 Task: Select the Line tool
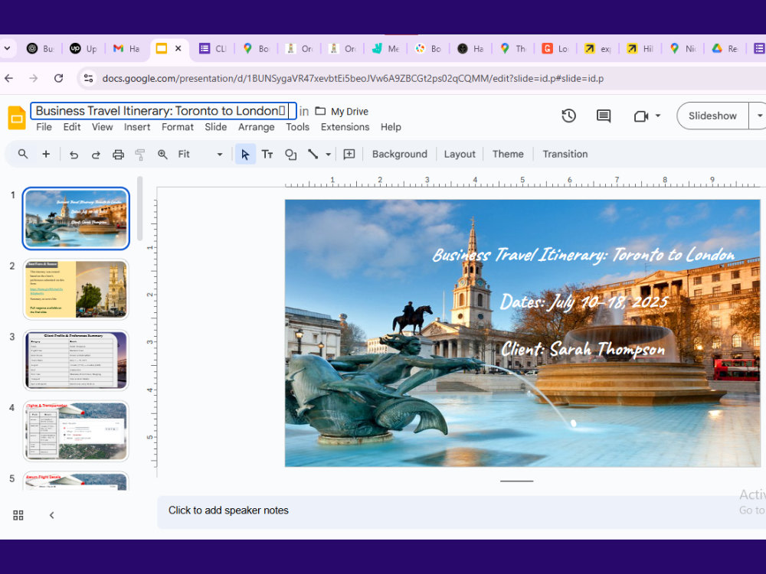coord(313,155)
